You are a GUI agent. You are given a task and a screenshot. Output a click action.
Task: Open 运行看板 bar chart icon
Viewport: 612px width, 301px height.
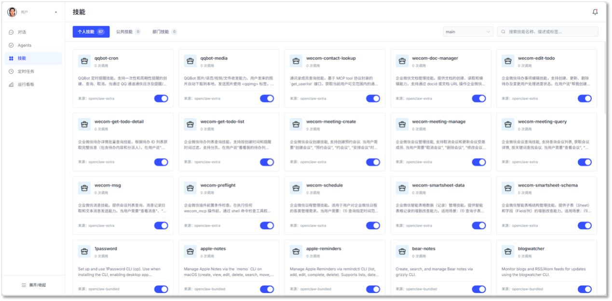tap(11, 84)
